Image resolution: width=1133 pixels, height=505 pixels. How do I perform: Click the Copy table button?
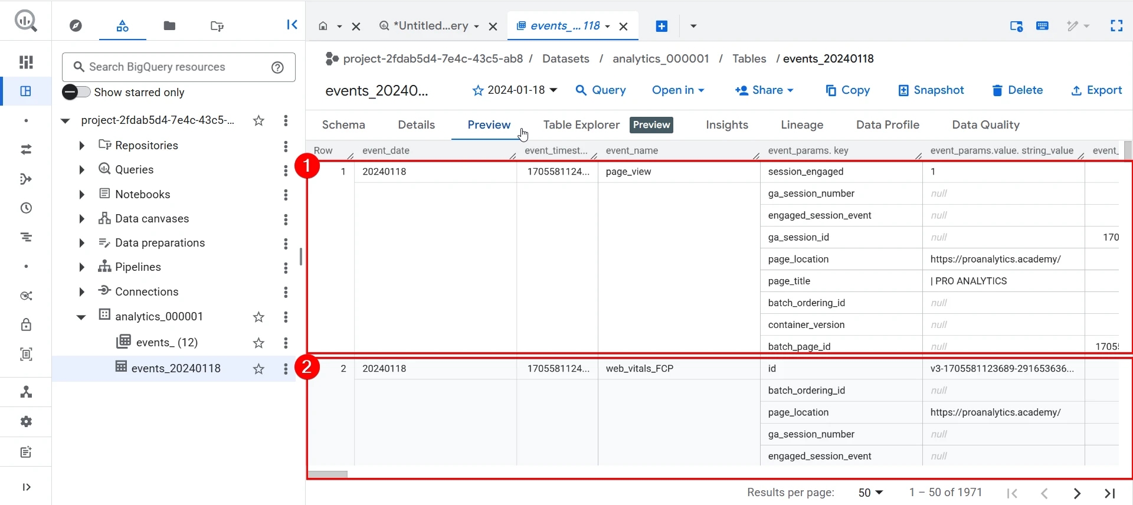(x=847, y=90)
